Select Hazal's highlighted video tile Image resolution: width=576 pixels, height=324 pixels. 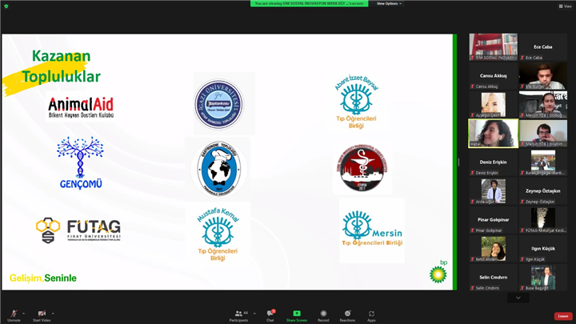click(493, 134)
